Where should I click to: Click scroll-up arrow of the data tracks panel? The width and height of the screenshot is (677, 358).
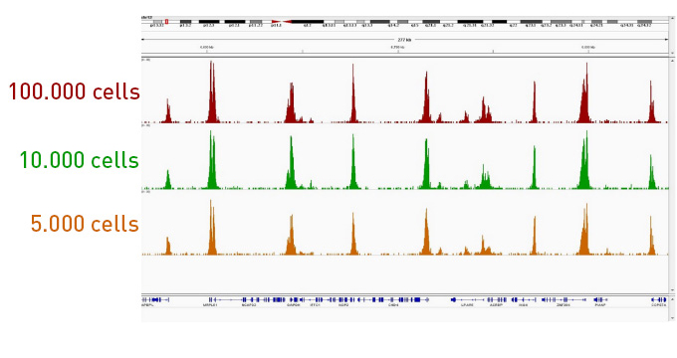(x=672, y=61)
